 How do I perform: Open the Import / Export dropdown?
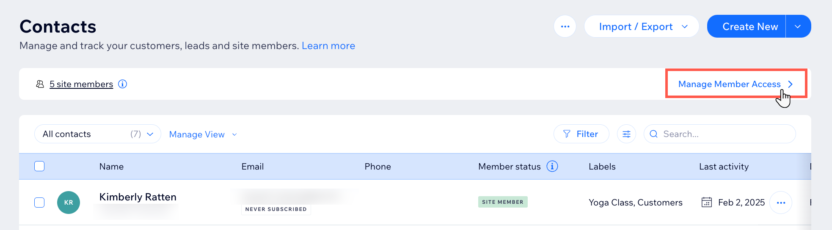click(642, 26)
